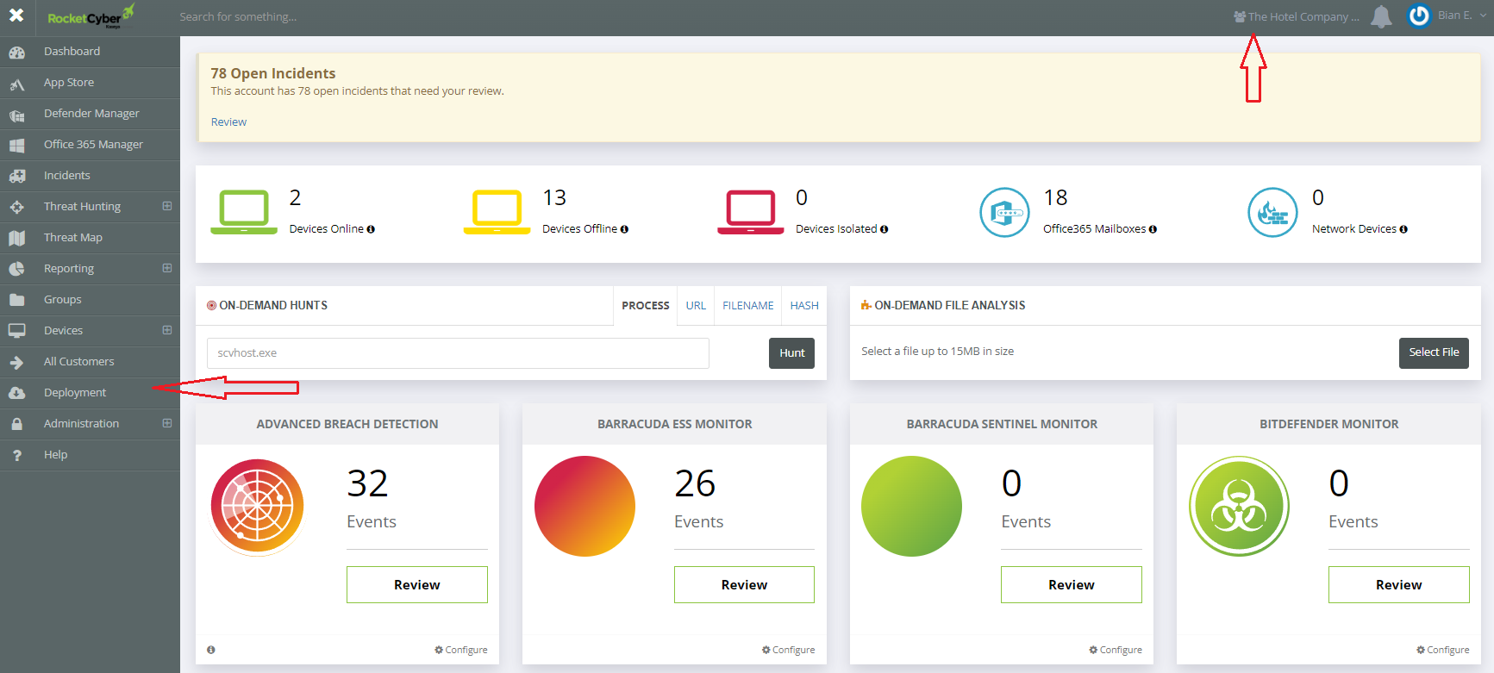Screen dimensions: 1494x673
Task: Close sidebar with the X icon
Action: click(x=16, y=16)
